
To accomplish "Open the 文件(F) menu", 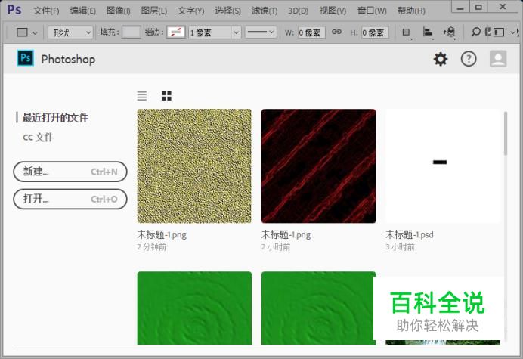I will click(x=46, y=11).
